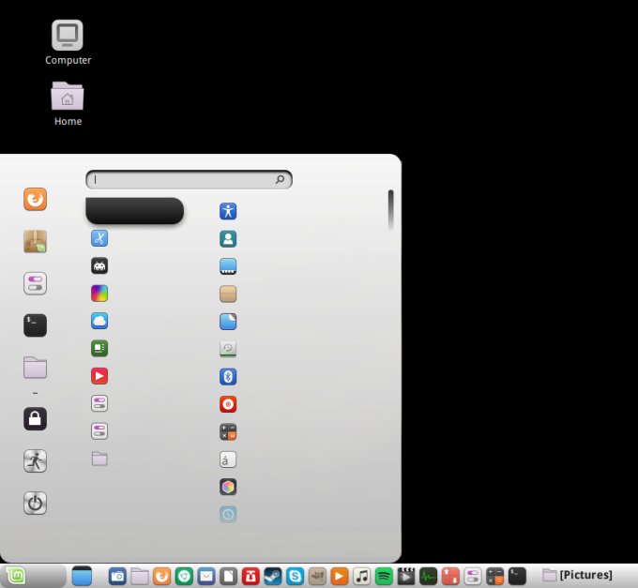Image resolution: width=638 pixels, height=588 pixels.
Task: Select the green Office category
Action: tap(99, 349)
